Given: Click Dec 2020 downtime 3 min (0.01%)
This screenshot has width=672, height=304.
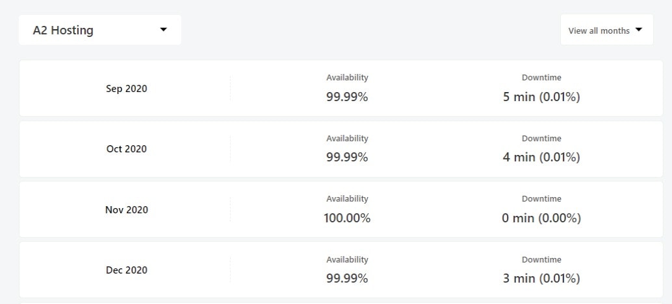Looking at the screenshot, I should pos(541,278).
